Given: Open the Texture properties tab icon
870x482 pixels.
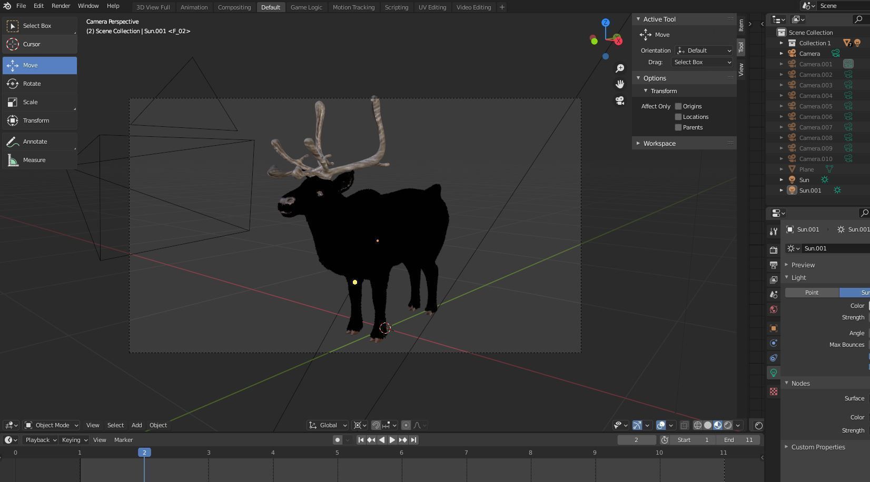Looking at the screenshot, I should 774,391.
